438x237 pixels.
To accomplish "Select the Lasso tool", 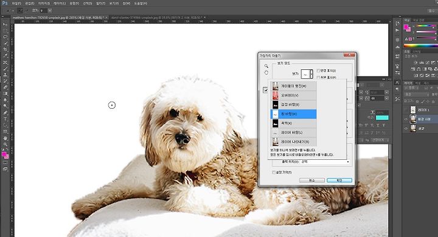I will (5, 36).
